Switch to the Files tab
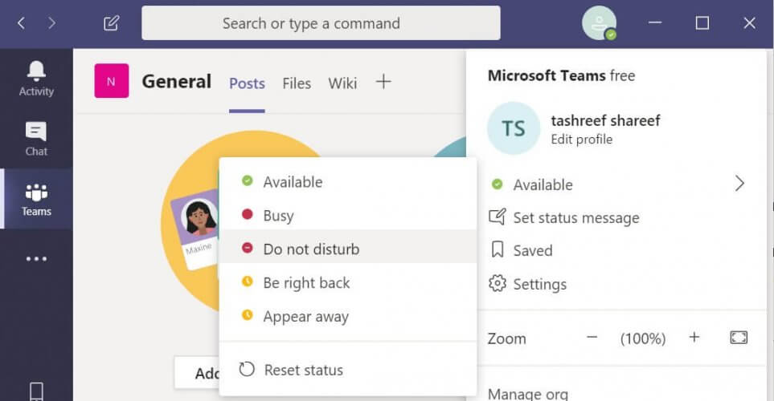Viewport: 774px width, 401px height. [x=297, y=83]
